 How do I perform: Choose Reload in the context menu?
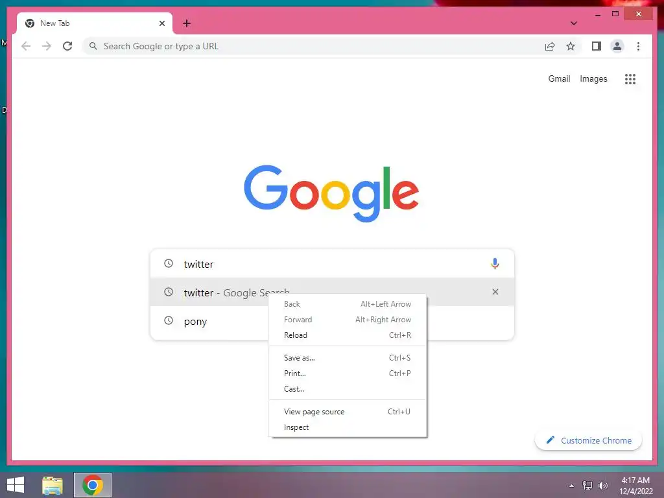pyautogui.click(x=348, y=335)
